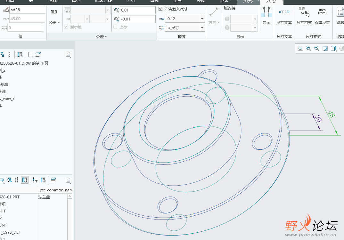Screen dimensions: 344x240
Task: Select the green 45 dimension in the drawing
Action: (x=331, y=114)
